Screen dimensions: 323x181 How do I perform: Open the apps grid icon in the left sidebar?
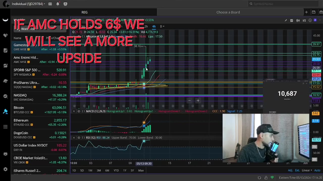pyautogui.click(x=5, y=127)
